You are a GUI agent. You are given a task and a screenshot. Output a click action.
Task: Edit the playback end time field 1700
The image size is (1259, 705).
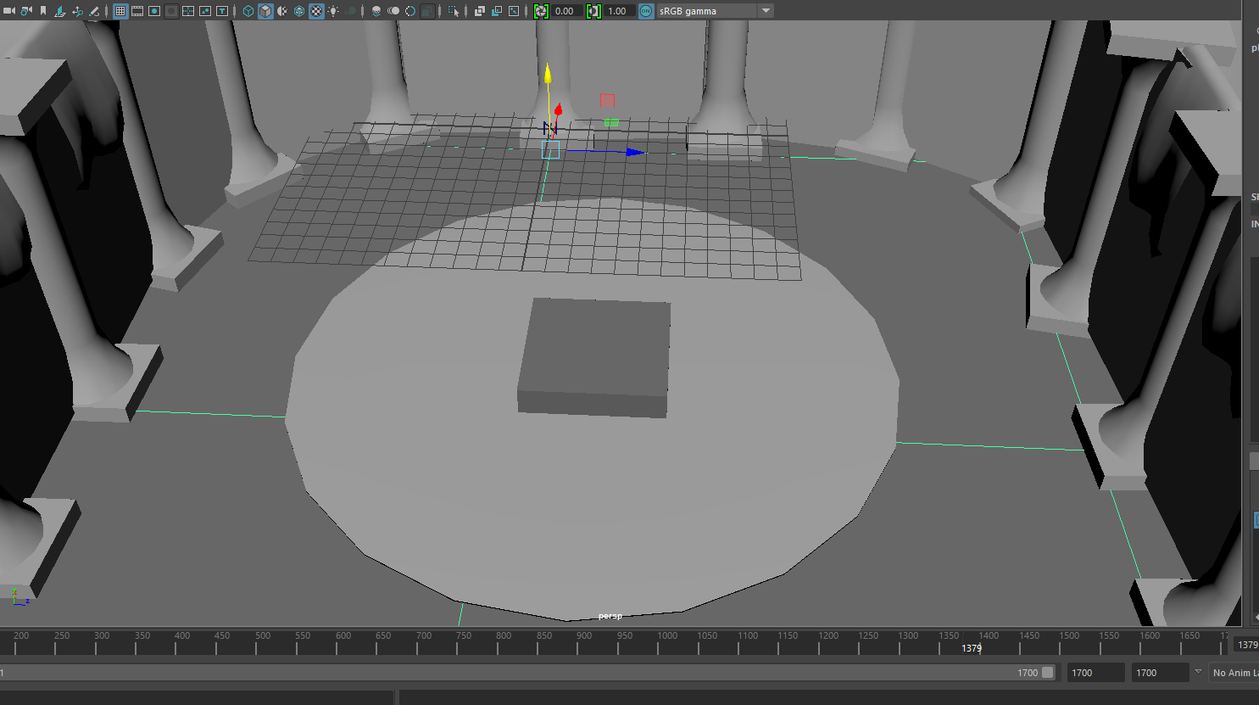(1095, 673)
